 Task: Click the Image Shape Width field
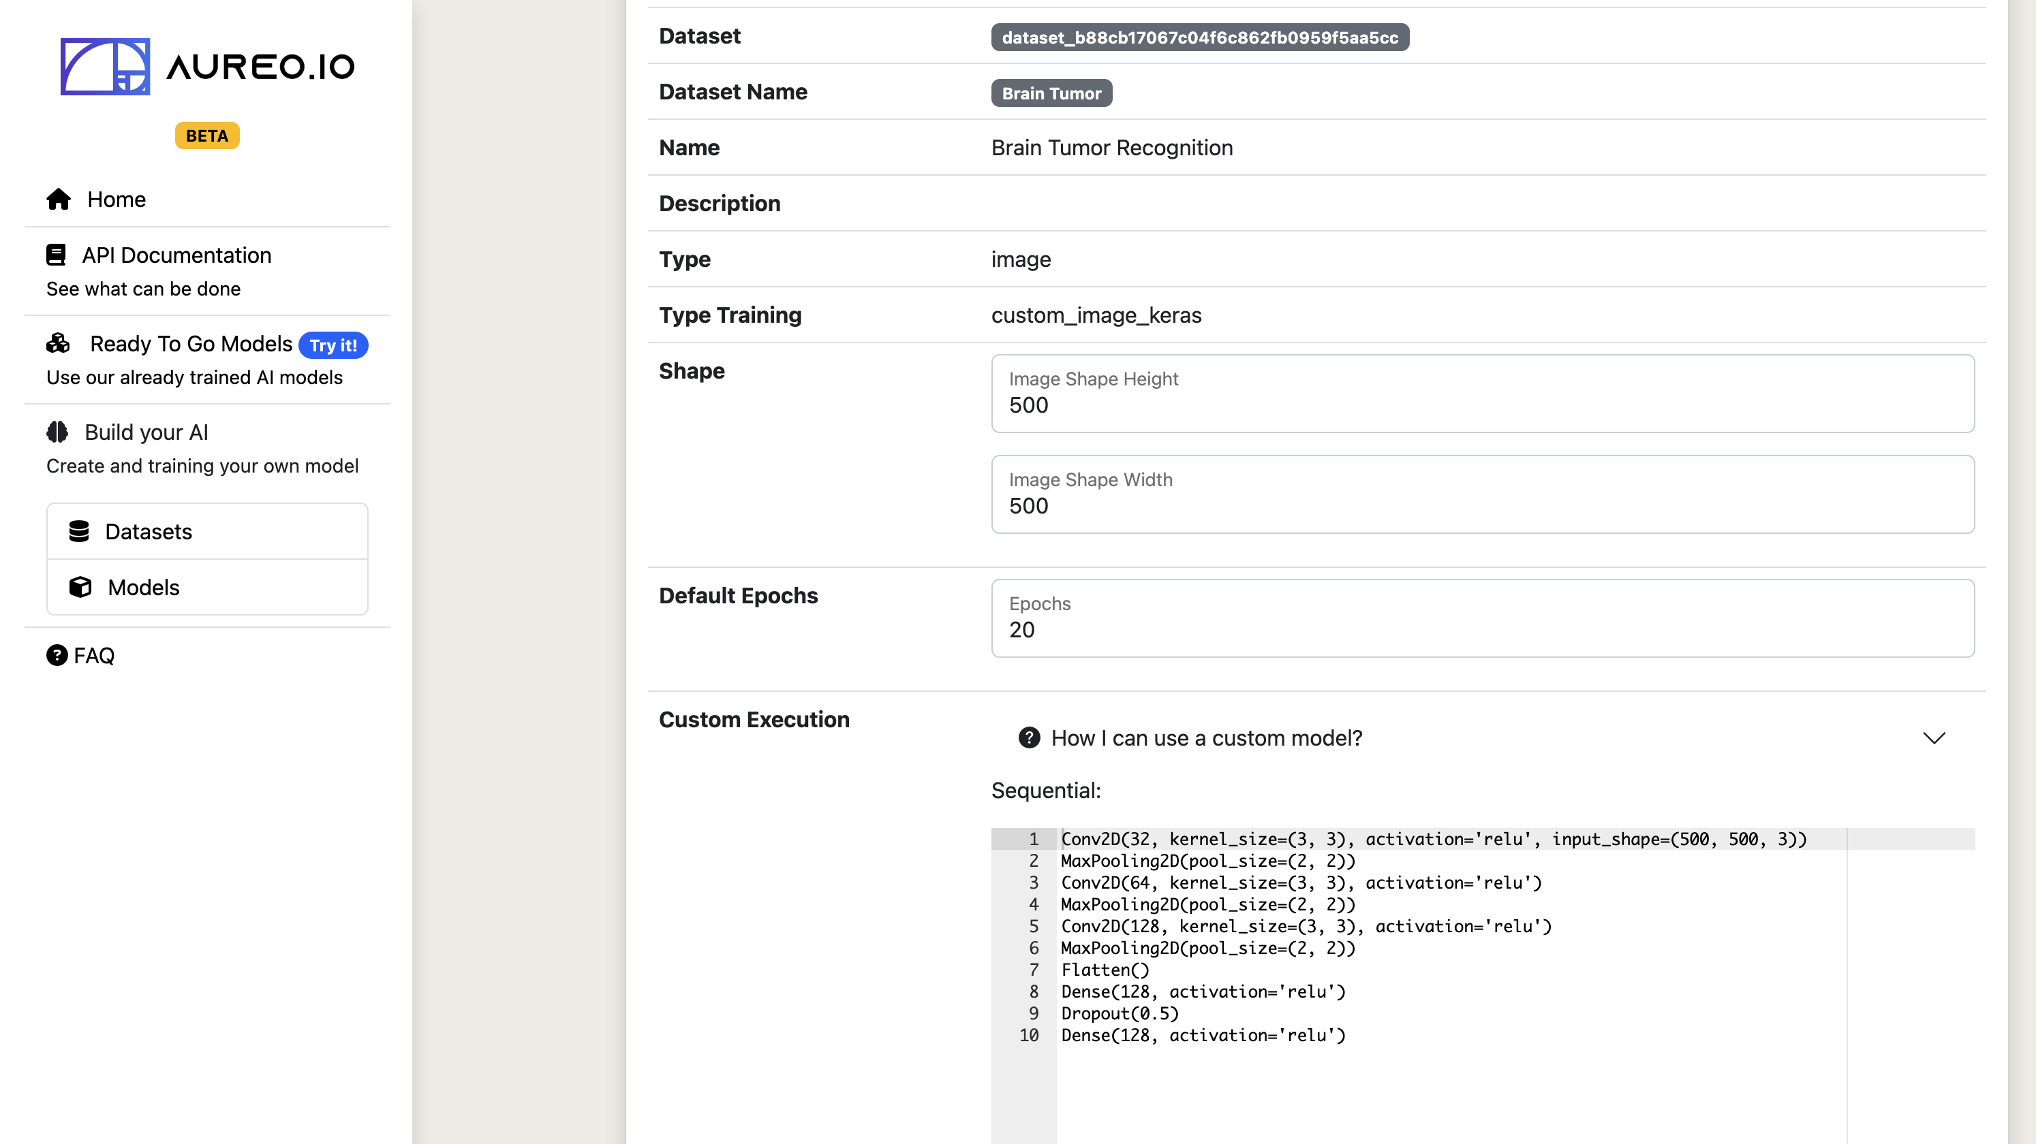click(x=1483, y=494)
